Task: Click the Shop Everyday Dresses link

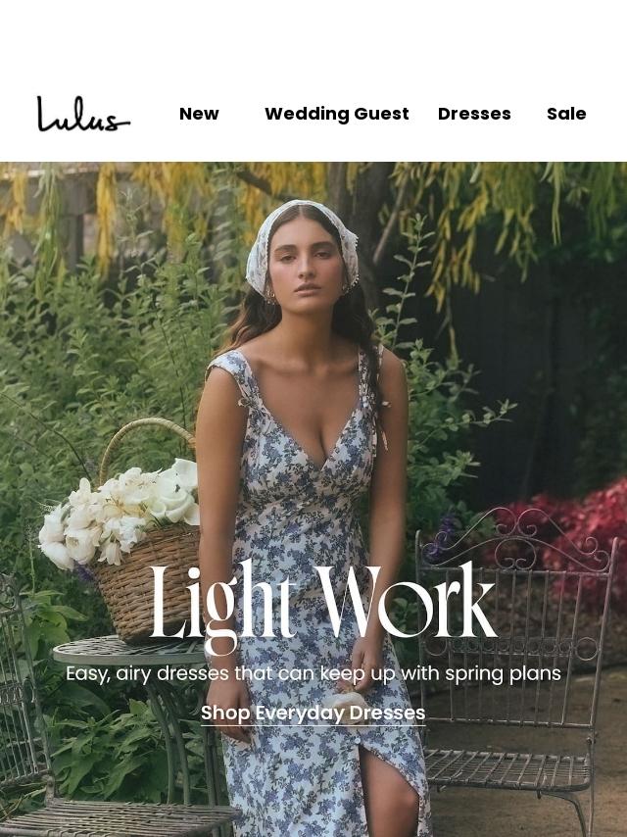Action: (x=313, y=714)
